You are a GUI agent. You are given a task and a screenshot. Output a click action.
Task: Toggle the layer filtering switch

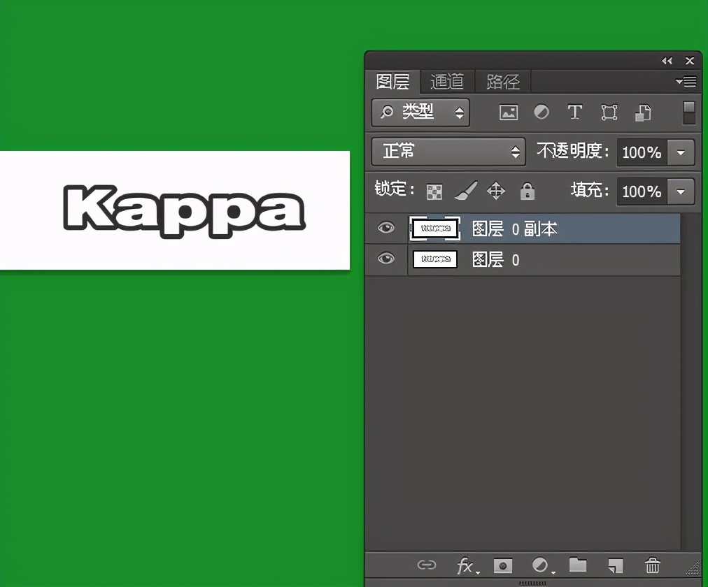[x=689, y=113]
